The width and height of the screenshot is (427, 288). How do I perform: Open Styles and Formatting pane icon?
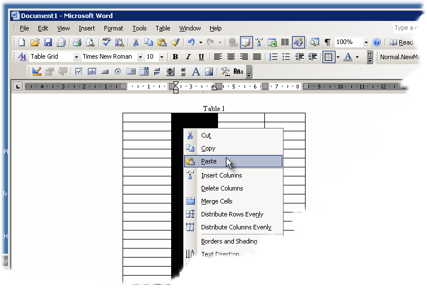[x=22, y=57]
